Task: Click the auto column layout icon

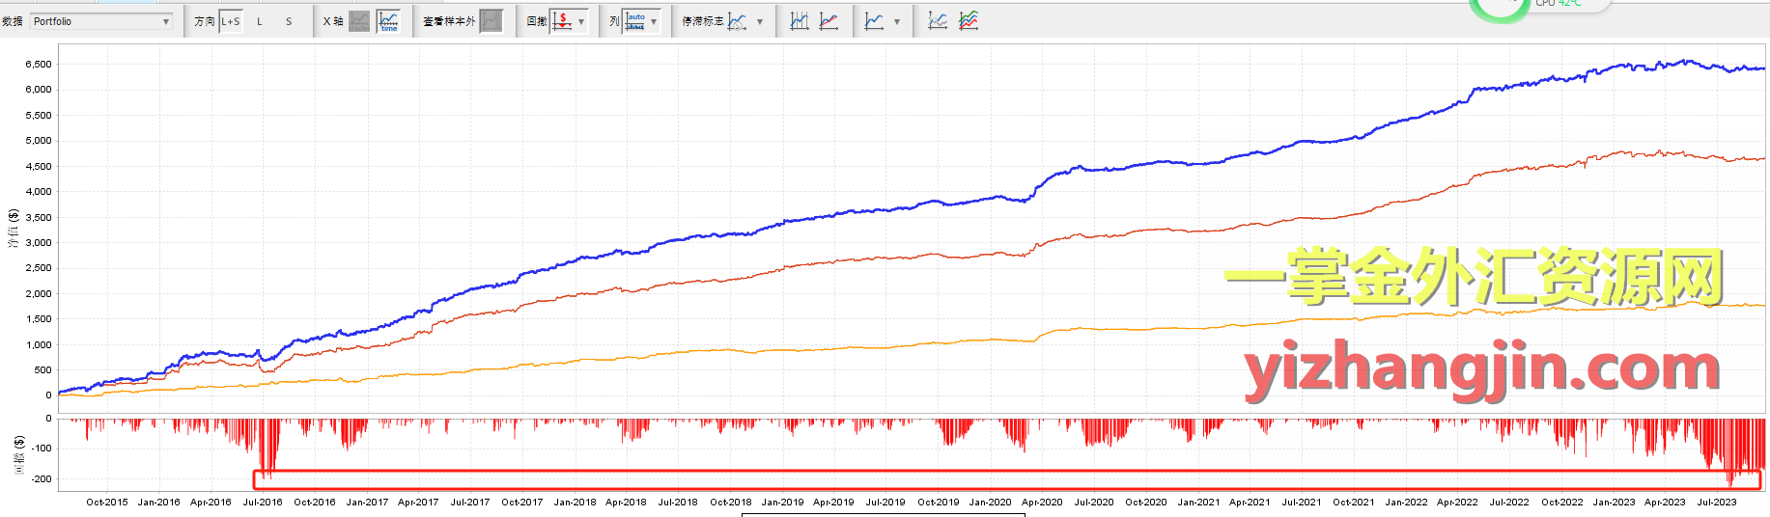Action: click(635, 21)
